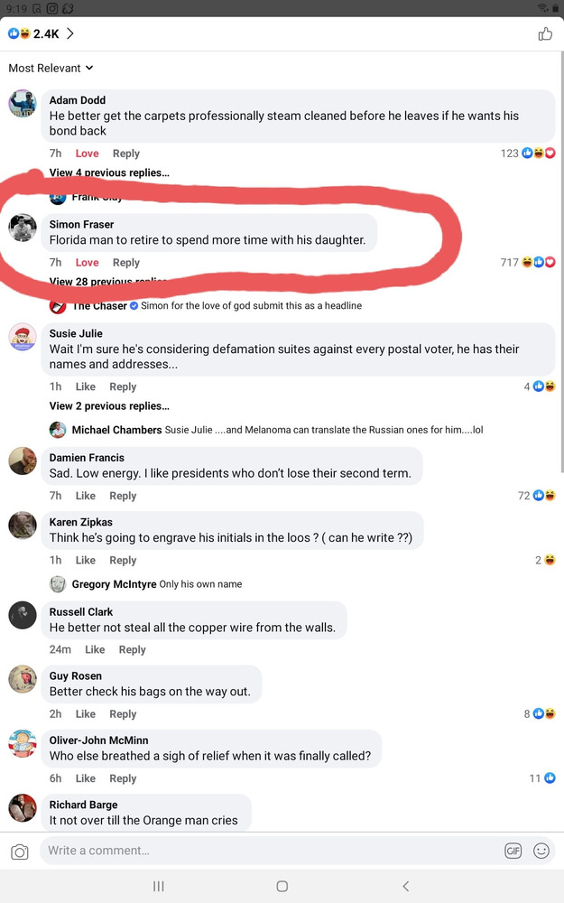Expand View 2 previous replies under Susie Julie

109,406
